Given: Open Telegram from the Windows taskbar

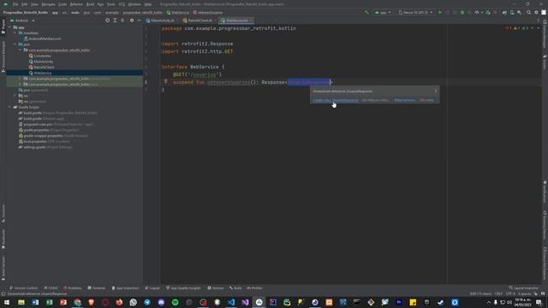Looking at the screenshot, I should click(147, 302).
